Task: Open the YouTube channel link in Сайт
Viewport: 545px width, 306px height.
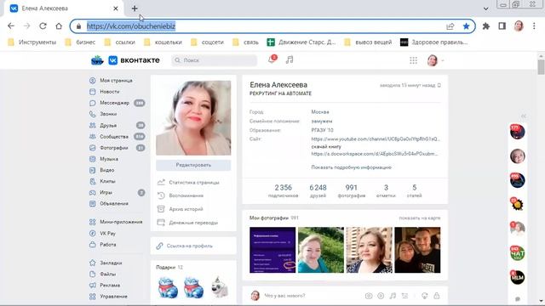Action: click(376, 139)
